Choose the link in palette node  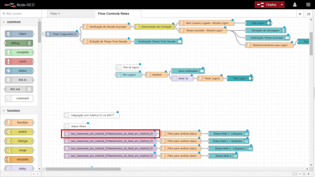19,80
